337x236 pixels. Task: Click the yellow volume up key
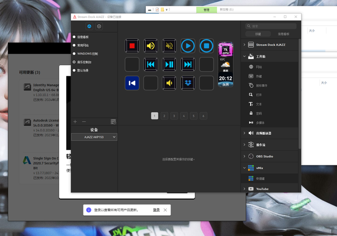pyautogui.click(x=151, y=46)
